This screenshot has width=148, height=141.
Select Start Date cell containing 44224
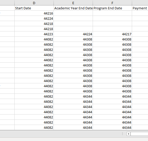coord(34,18)
